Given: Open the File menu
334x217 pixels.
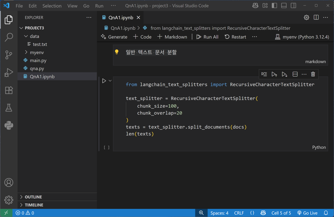Looking at the screenshot, I should pyautogui.click(x=19, y=6).
